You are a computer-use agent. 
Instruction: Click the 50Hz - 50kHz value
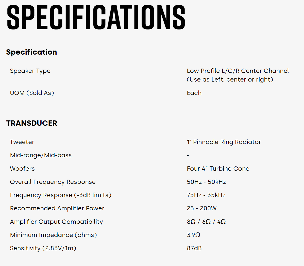pyautogui.click(x=206, y=182)
